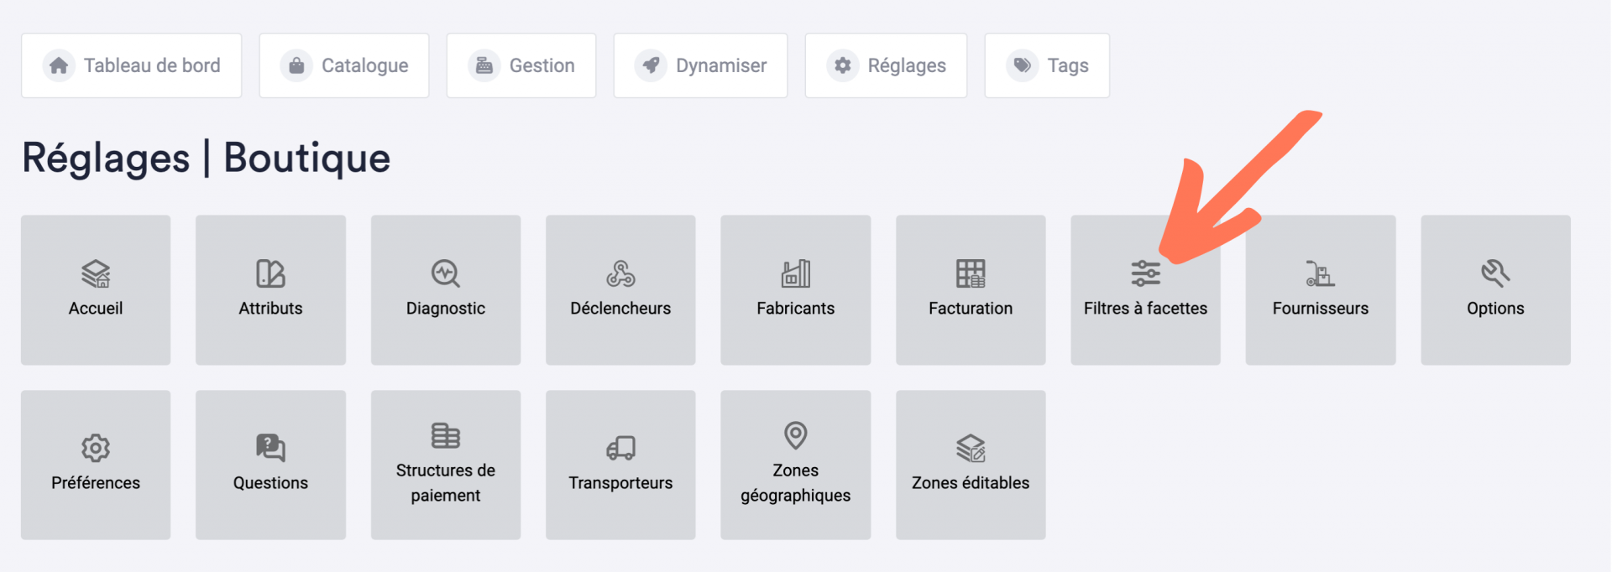This screenshot has height=572, width=1612.
Task: Open the Attributs tile
Action: [270, 290]
